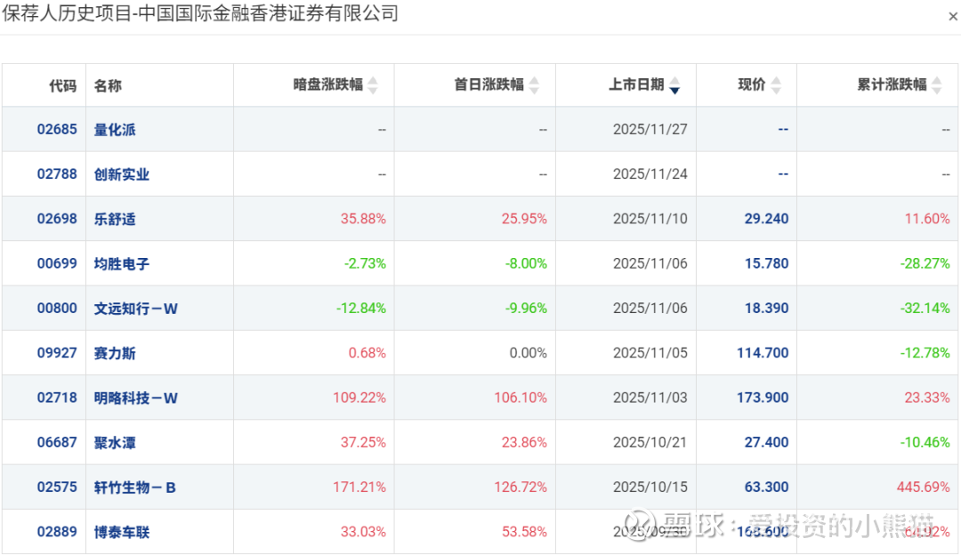Open the 均胜电子 stock link

122,264
